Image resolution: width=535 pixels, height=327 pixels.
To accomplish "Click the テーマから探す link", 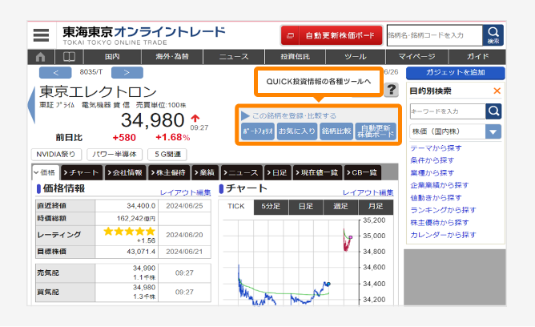I will click(x=436, y=148).
